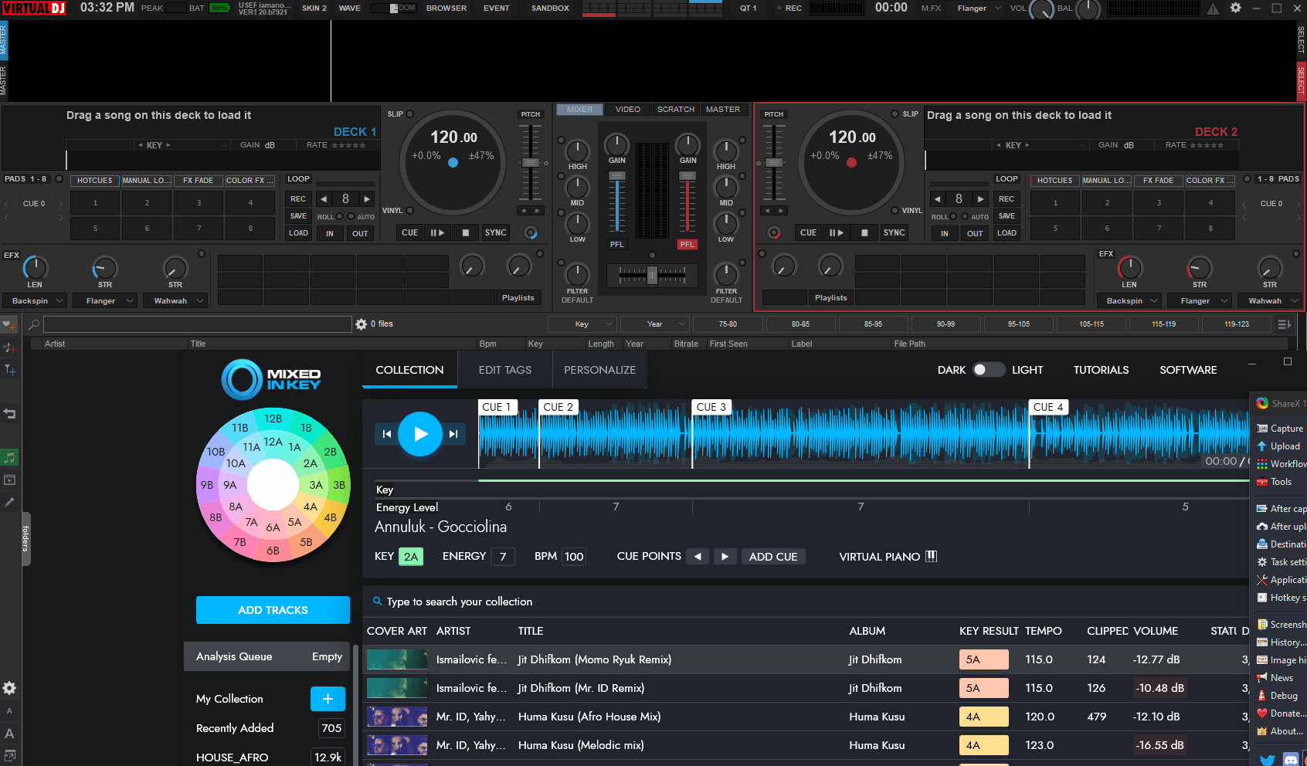Open the EDIT TAGS tab
The image size is (1307, 766).
pyautogui.click(x=505, y=370)
